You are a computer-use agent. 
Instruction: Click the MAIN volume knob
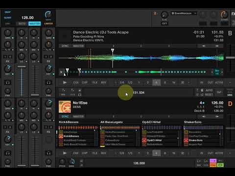pos(48,15)
